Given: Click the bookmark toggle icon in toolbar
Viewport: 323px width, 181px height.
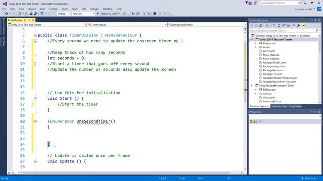Looking at the screenshot, I should (155, 14).
